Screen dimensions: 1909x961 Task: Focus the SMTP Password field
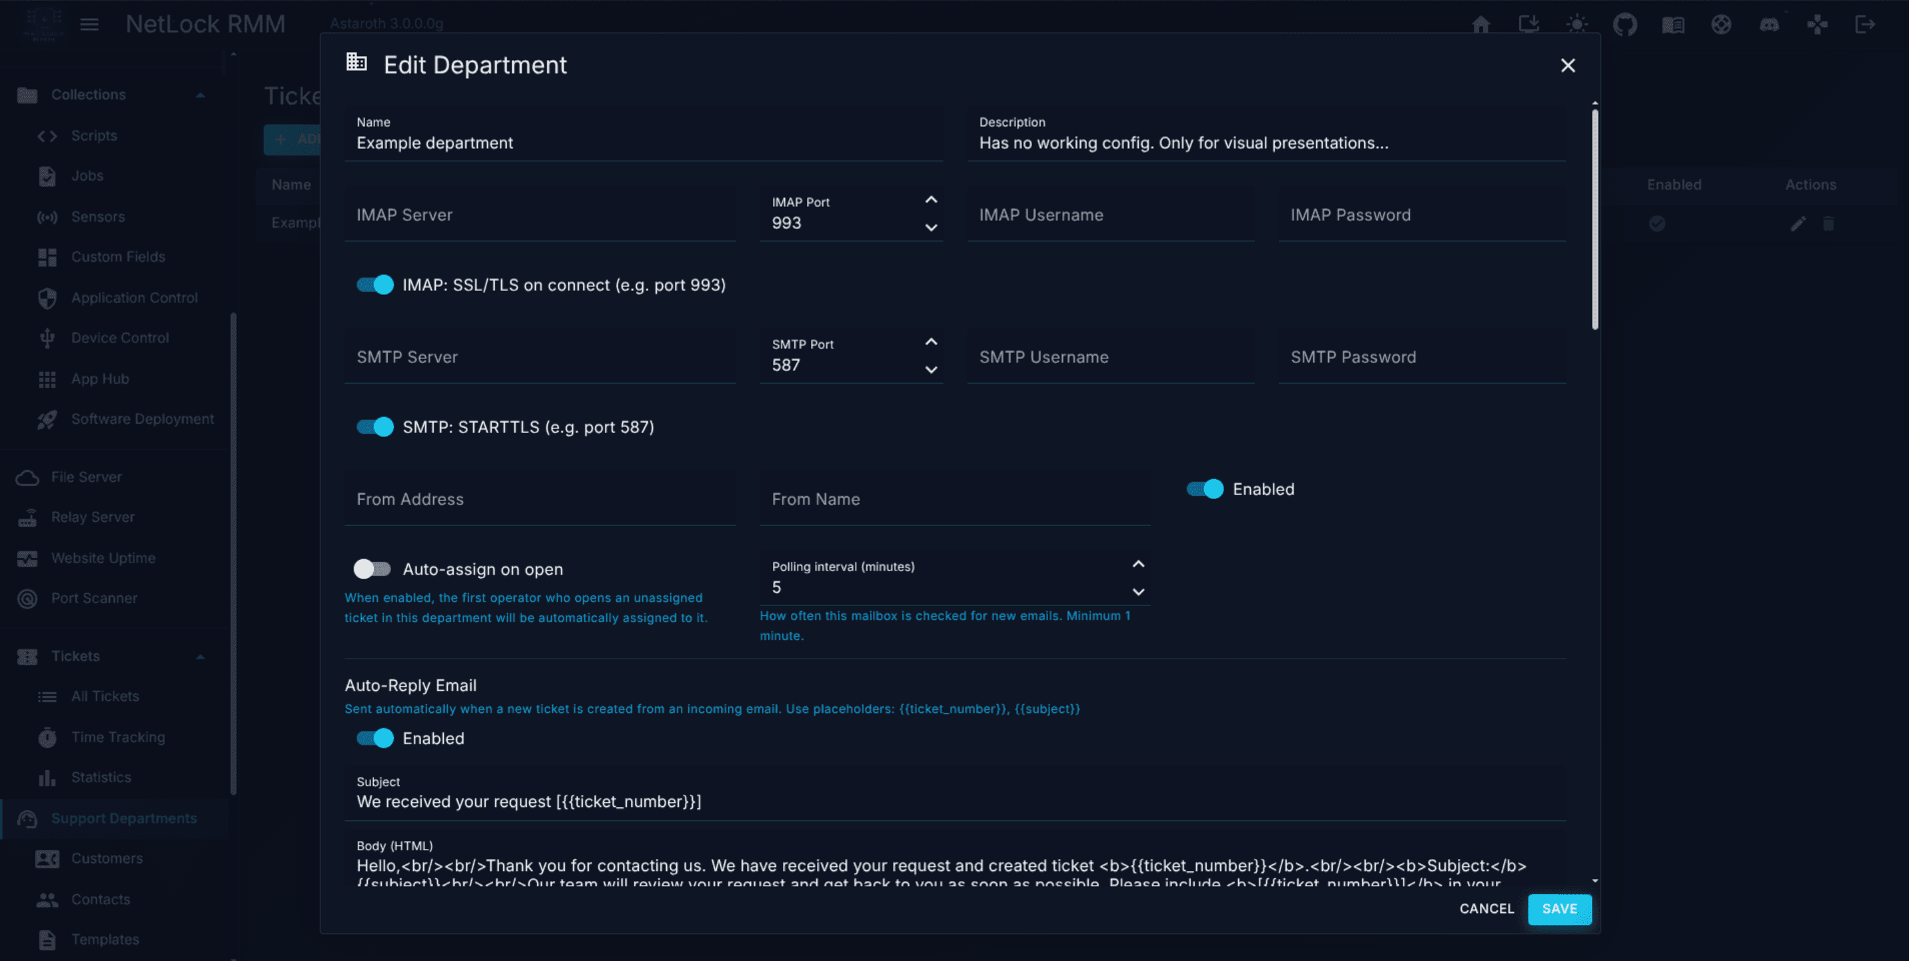pos(1422,356)
